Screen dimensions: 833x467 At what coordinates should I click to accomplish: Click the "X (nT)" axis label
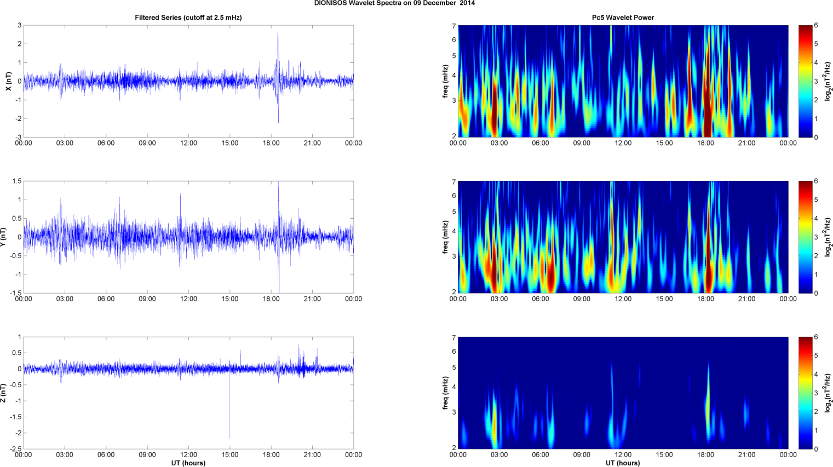coord(8,81)
